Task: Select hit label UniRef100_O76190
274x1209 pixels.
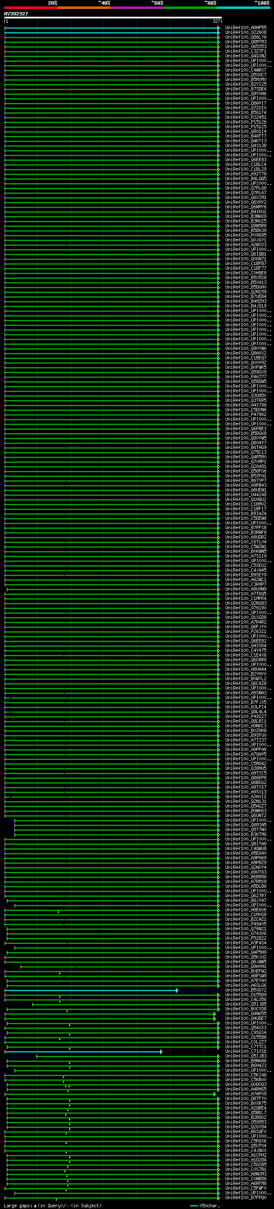Action: click(x=246, y=608)
